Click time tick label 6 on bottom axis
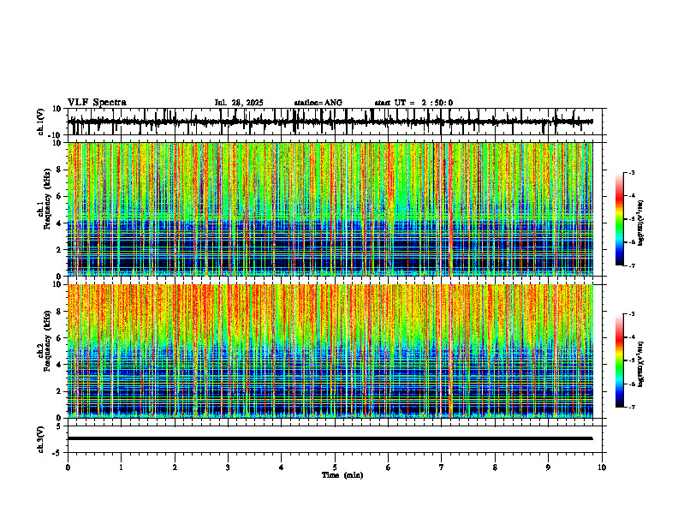The image size is (678, 524). coord(389,467)
